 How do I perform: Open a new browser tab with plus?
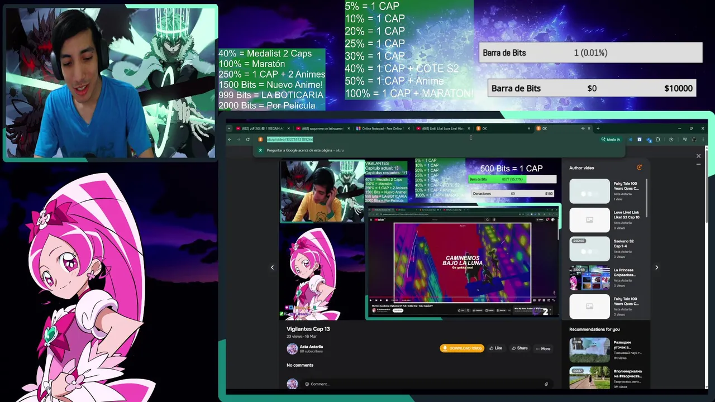(598, 128)
